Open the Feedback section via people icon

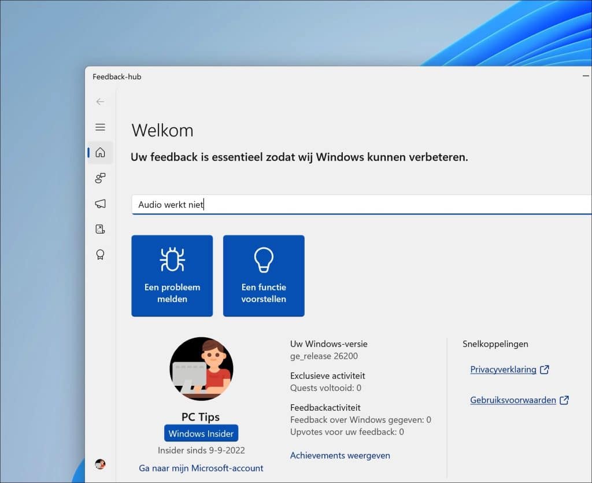click(100, 178)
